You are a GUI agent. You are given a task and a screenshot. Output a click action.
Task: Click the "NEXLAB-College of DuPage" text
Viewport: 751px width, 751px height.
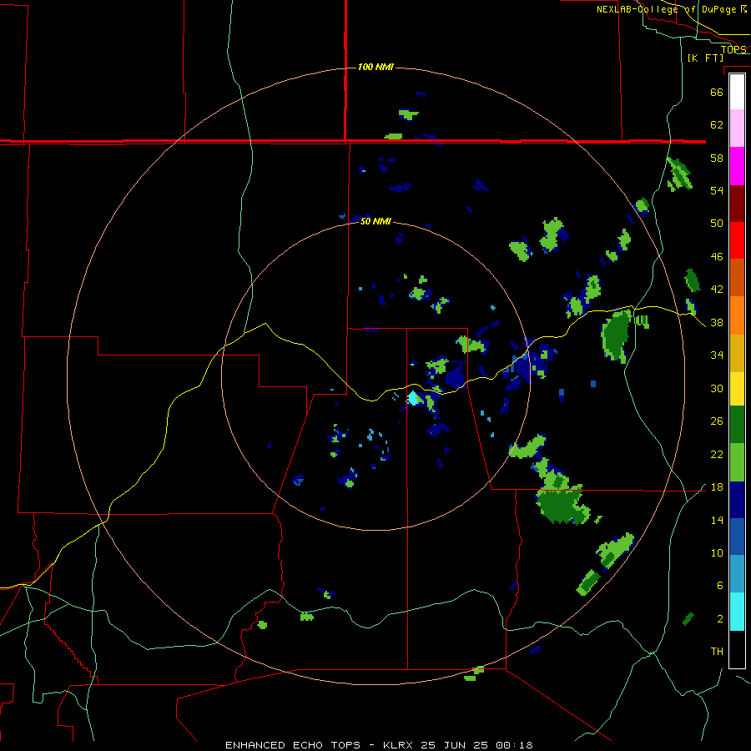pyautogui.click(x=666, y=9)
